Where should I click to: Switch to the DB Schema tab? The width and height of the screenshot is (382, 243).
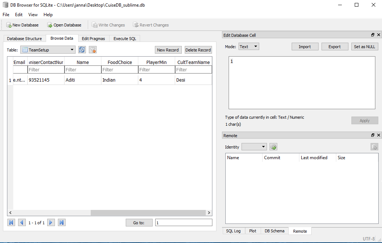pyautogui.click(x=275, y=231)
